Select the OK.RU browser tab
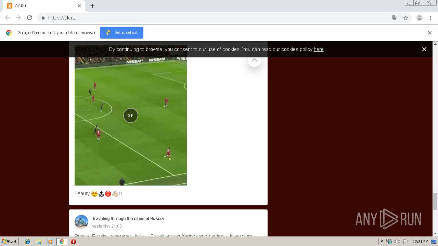 [44, 6]
